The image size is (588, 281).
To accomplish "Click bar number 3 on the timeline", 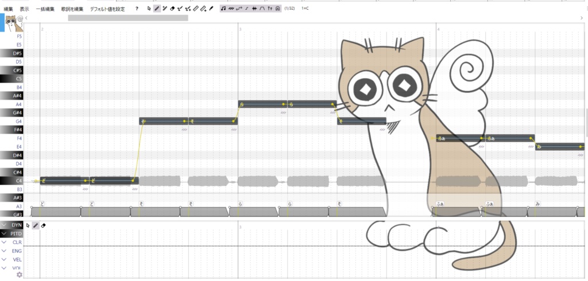I will click(240, 29).
